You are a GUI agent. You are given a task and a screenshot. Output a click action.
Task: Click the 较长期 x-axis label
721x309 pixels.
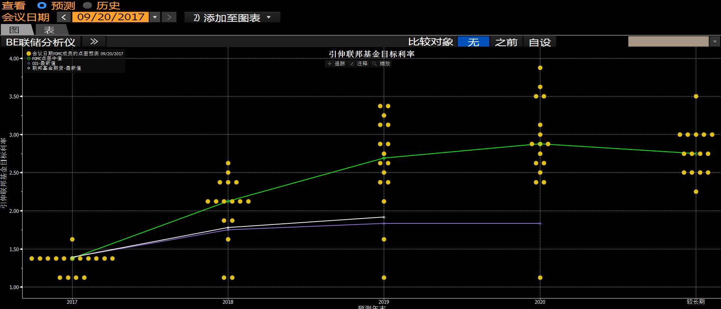click(x=696, y=302)
